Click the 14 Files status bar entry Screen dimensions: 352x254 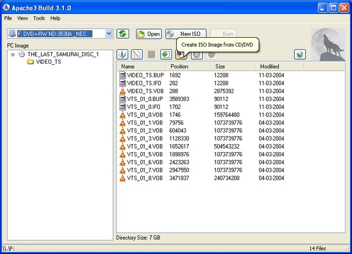318,248
